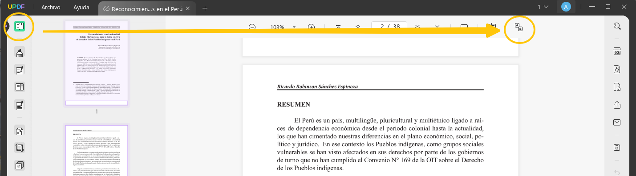Open the page display mode icon
This screenshot has height=176, width=636.
tap(464, 27)
